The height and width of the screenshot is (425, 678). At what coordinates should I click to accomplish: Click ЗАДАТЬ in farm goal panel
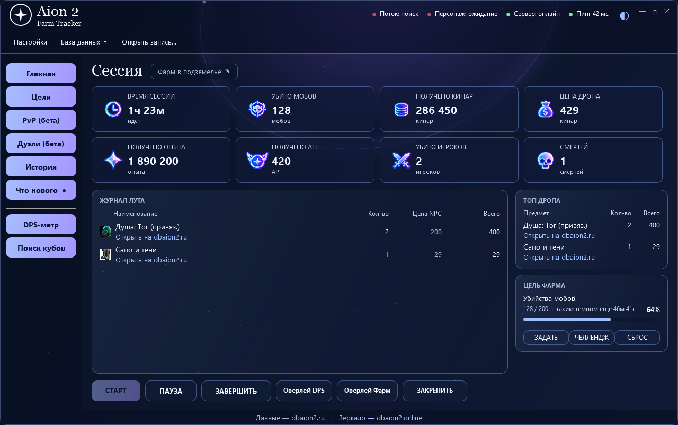coord(546,338)
